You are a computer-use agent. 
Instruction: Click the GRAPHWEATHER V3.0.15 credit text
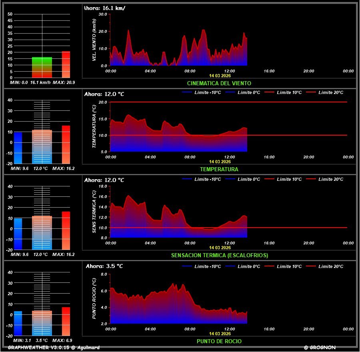(54, 348)
